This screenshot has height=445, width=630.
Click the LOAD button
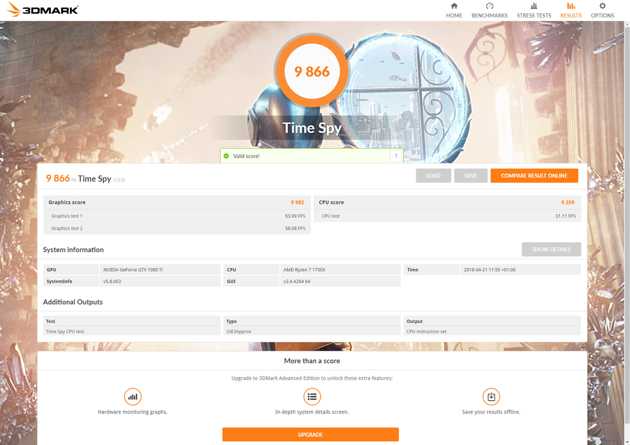(x=433, y=176)
